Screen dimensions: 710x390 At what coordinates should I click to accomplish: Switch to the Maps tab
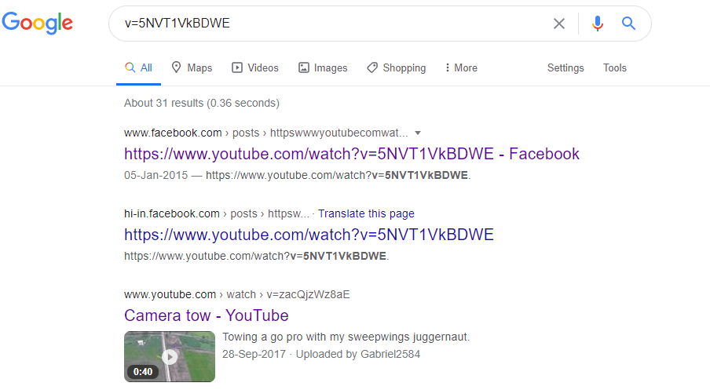[192, 67]
